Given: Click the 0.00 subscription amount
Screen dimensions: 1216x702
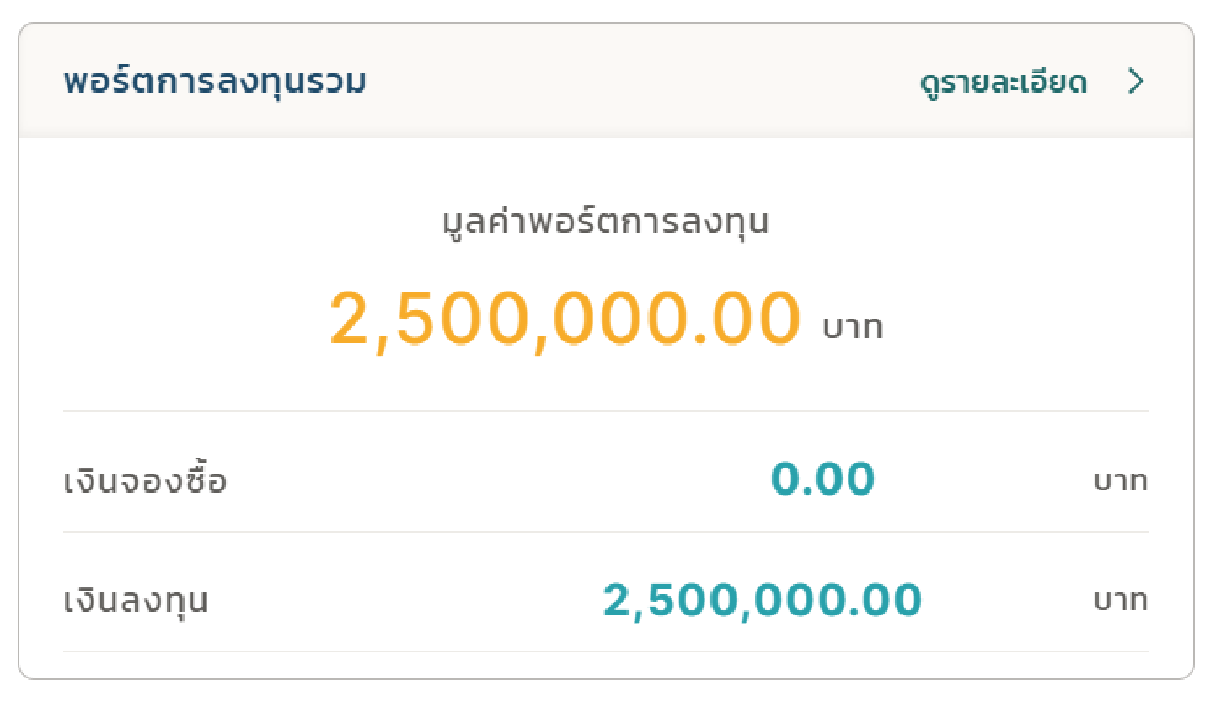Looking at the screenshot, I should click(x=822, y=480).
